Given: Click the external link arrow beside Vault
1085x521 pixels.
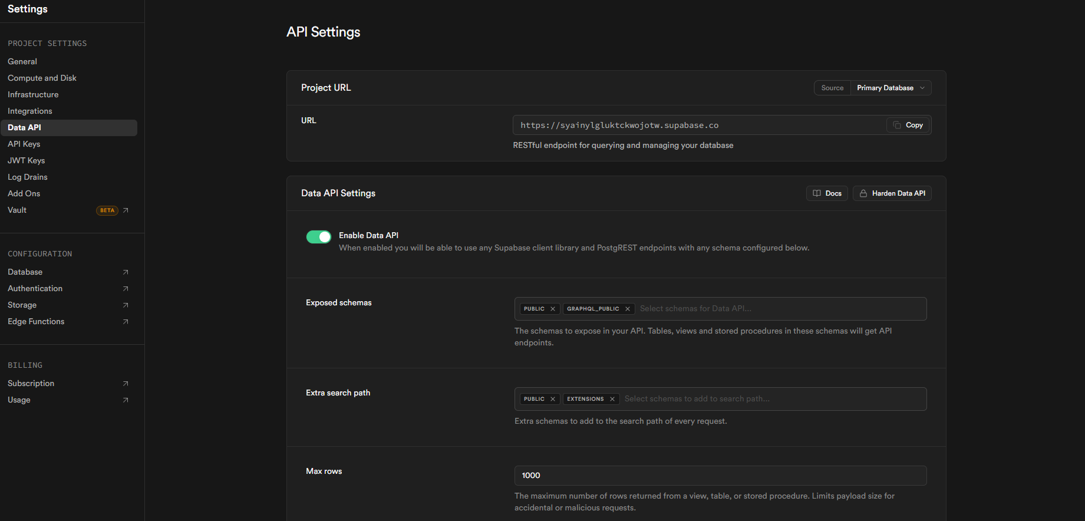Looking at the screenshot, I should [126, 210].
